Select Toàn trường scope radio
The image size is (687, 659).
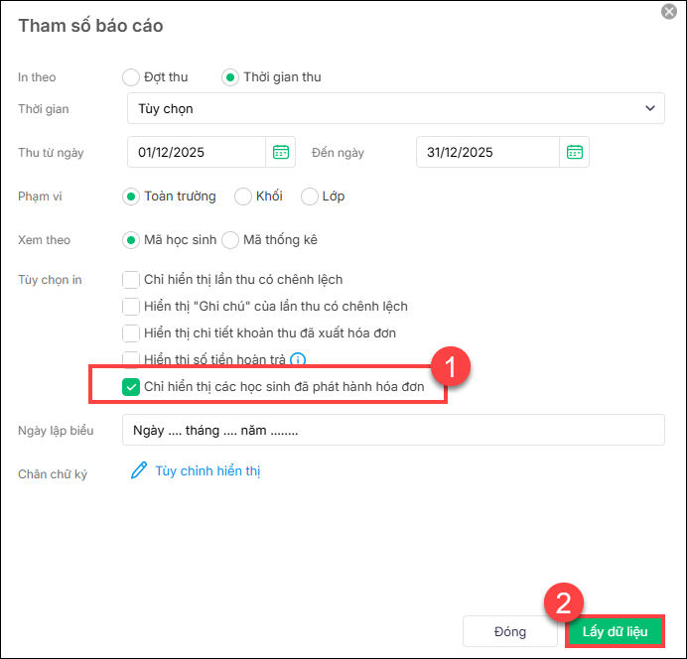[x=131, y=197]
